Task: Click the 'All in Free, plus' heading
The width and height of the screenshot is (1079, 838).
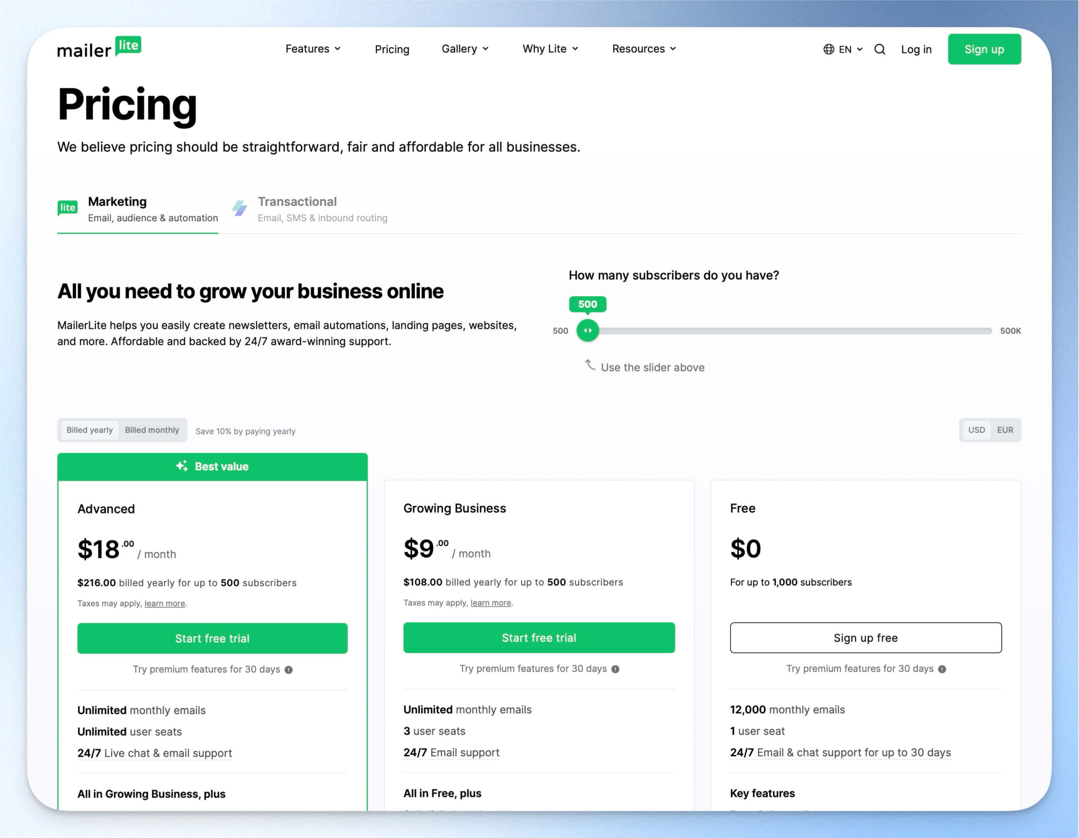Action: point(442,793)
